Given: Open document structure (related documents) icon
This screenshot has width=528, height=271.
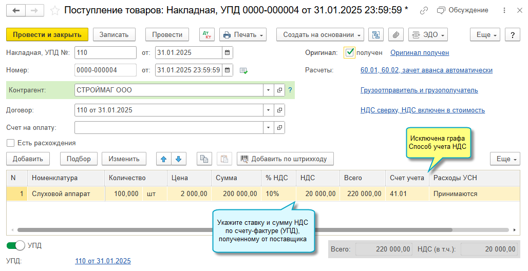Looking at the screenshot, I should point(376,35).
